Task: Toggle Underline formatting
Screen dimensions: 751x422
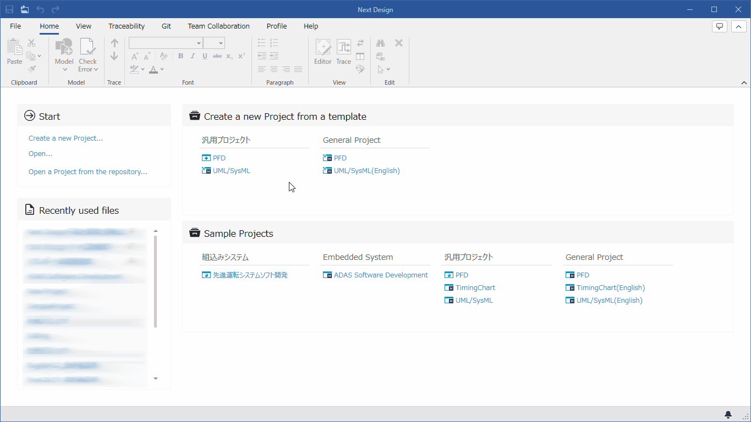Action: [205, 56]
